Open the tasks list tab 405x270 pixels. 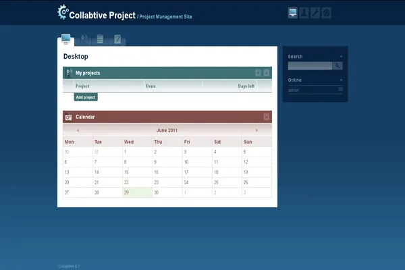(101, 39)
